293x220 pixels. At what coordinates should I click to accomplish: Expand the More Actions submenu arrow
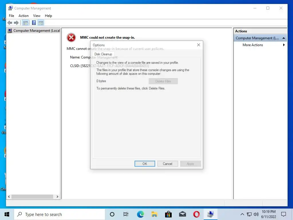(284, 45)
